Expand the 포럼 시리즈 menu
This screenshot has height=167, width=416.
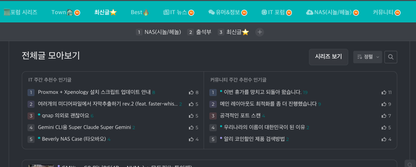[x=20, y=12]
